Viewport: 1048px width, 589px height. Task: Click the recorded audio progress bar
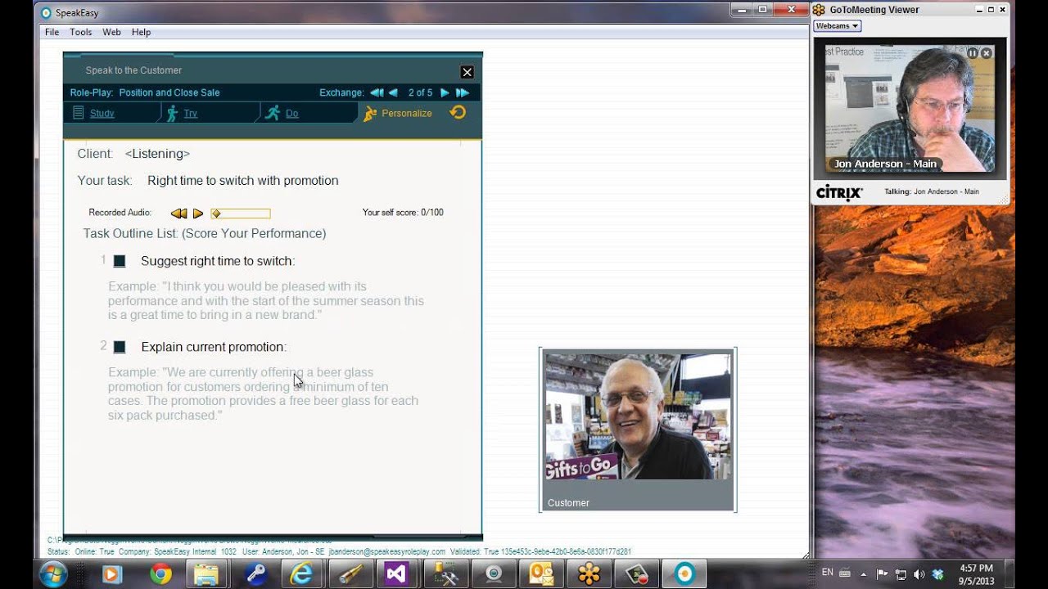pos(241,214)
